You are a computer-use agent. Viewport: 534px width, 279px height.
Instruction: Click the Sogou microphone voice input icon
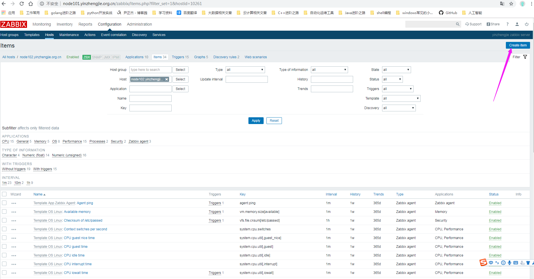click(x=510, y=263)
